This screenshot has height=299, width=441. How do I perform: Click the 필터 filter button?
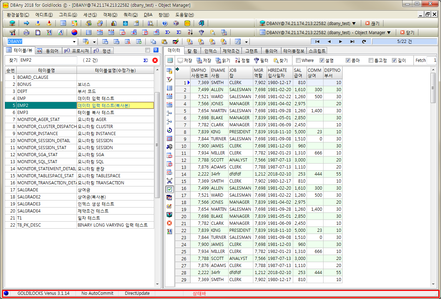261,61
